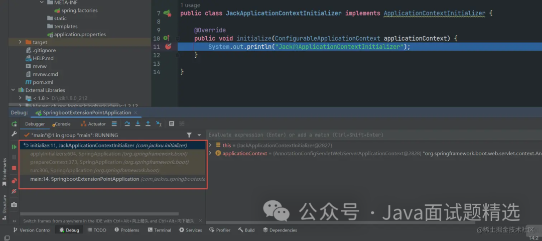Open the Profiler tool window
The height and width of the screenshot is (241, 542).
220,230
